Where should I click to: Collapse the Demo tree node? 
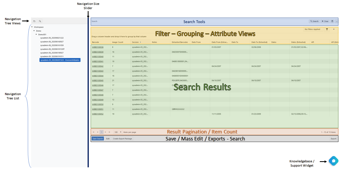34,31
